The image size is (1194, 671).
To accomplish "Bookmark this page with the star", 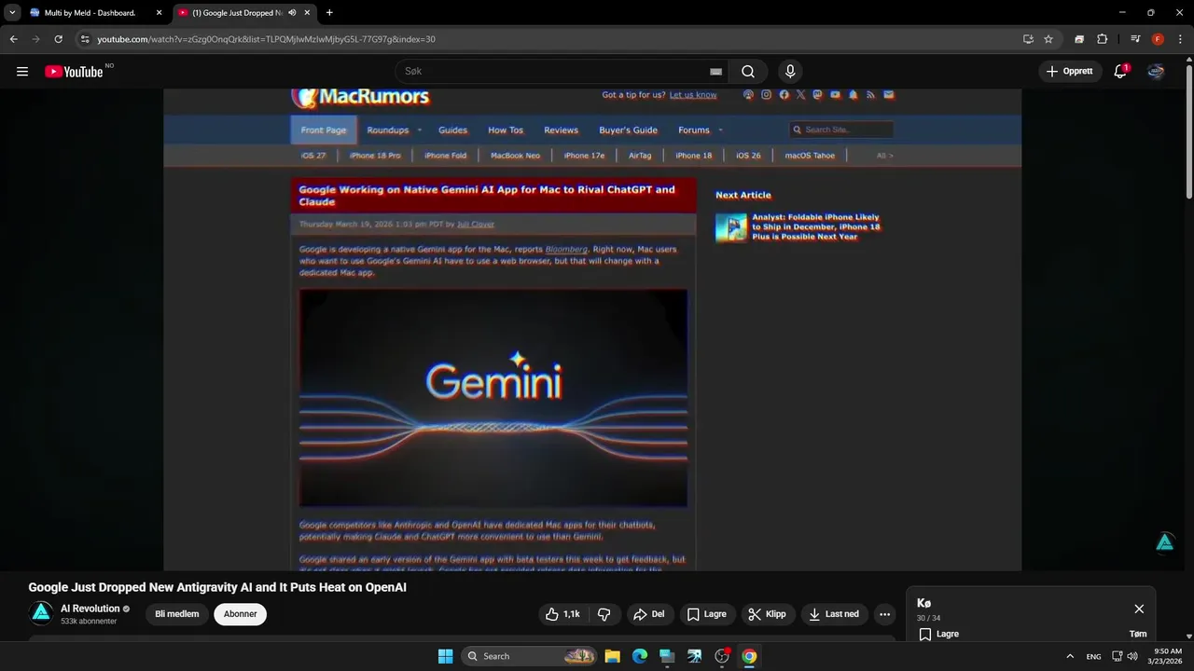I will click(1048, 39).
